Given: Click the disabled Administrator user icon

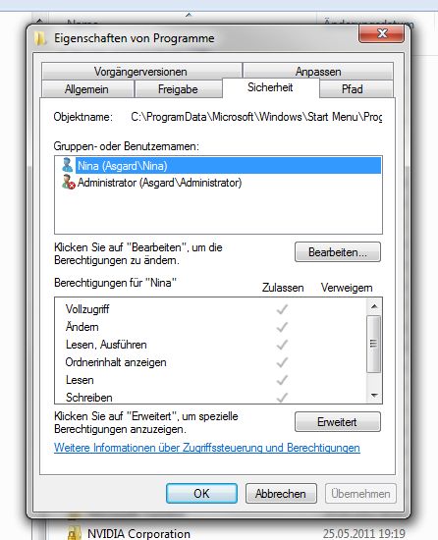Looking at the screenshot, I should (68, 182).
